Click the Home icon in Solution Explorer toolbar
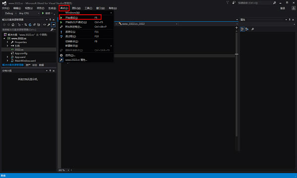Image resolution: width=297 pixels, height=178 pixels. point(13,25)
